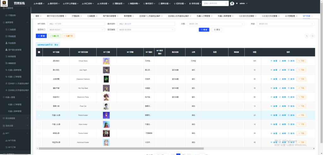This screenshot has height=155, width=323.
Task: Click the TURING logo icon
Action: [x=4, y=3]
